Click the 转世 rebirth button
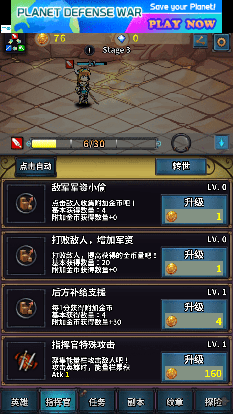The height and width of the screenshot is (414, 233). 181,166
